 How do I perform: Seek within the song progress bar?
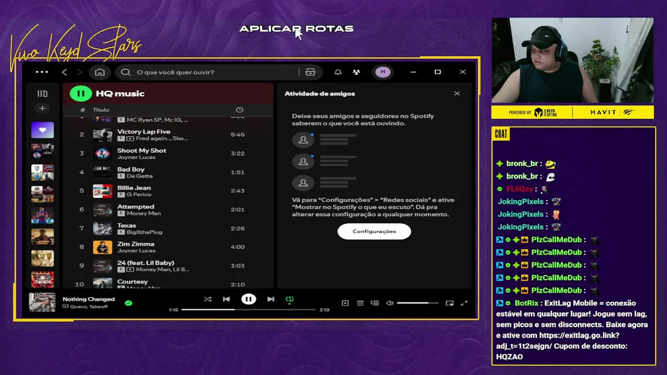[x=249, y=310]
